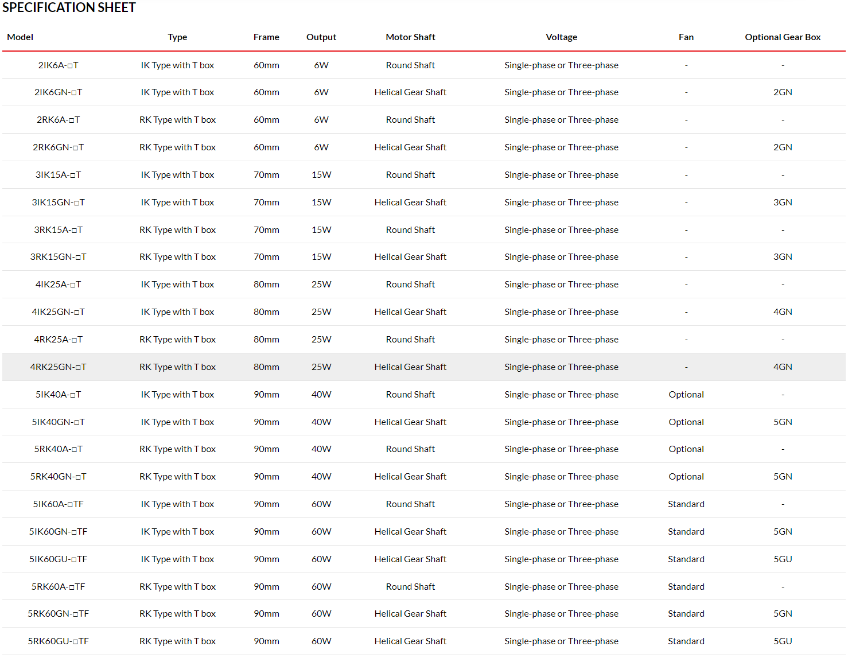Click the Fan column header
Image resolution: width=848 pixels, height=658 pixels.
[x=686, y=37]
